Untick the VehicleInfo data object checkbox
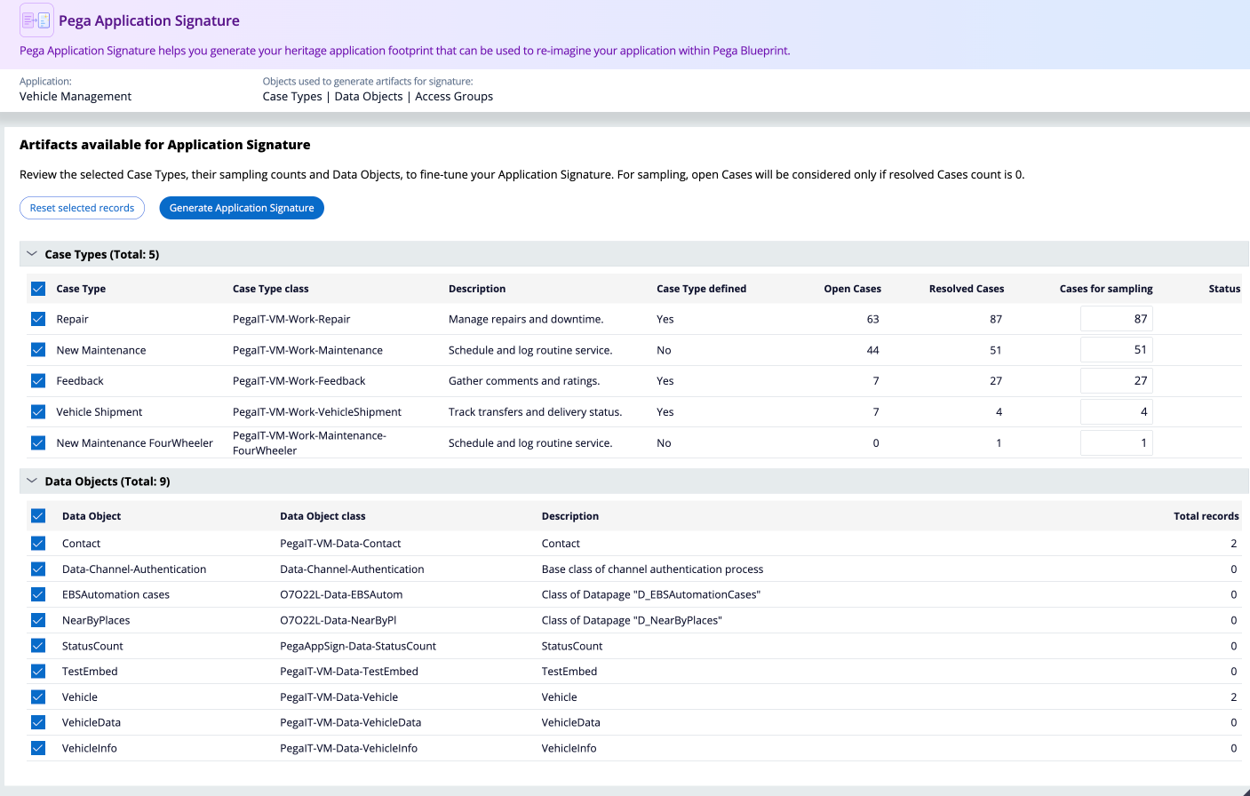The width and height of the screenshot is (1250, 796). pyautogui.click(x=38, y=748)
